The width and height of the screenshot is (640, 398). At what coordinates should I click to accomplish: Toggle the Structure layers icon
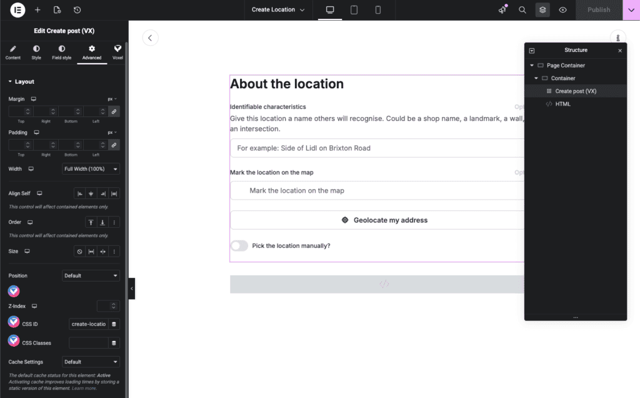(x=542, y=10)
